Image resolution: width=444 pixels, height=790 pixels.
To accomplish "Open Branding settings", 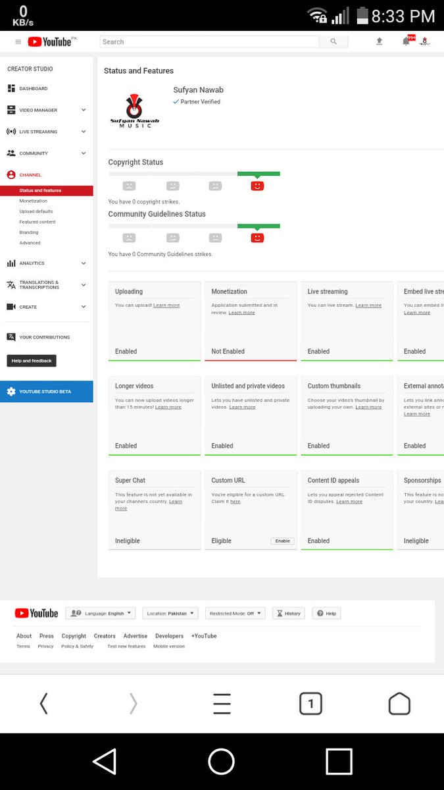I will click(29, 232).
